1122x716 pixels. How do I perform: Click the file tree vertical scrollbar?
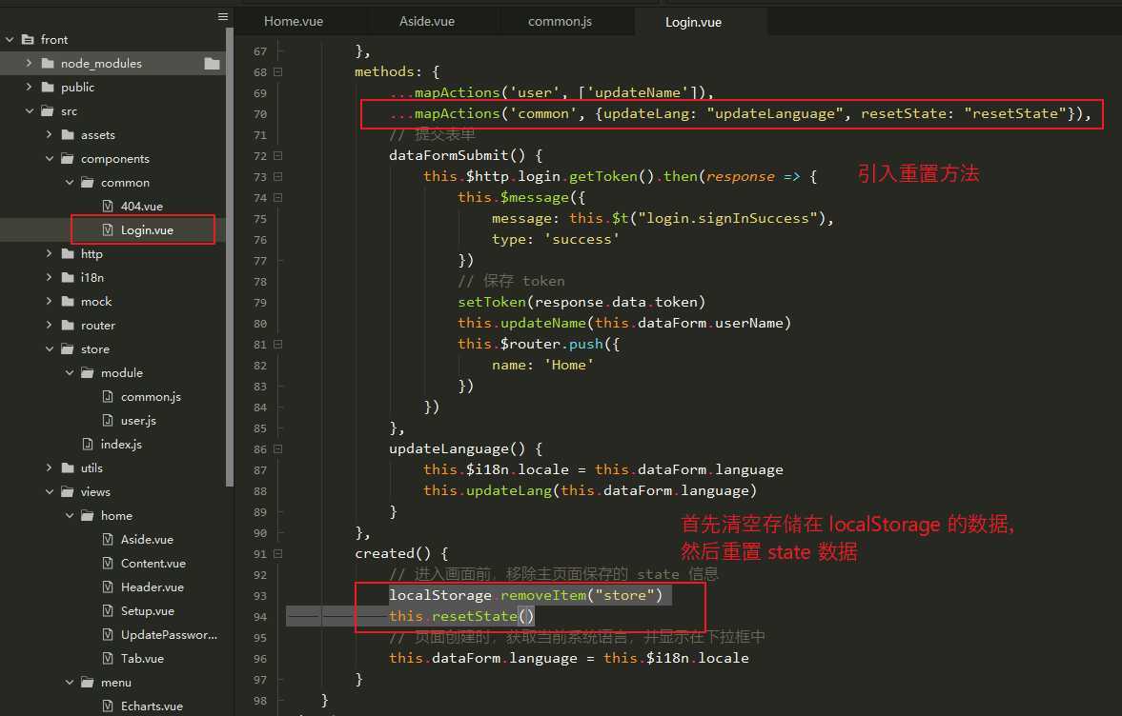coord(229,257)
